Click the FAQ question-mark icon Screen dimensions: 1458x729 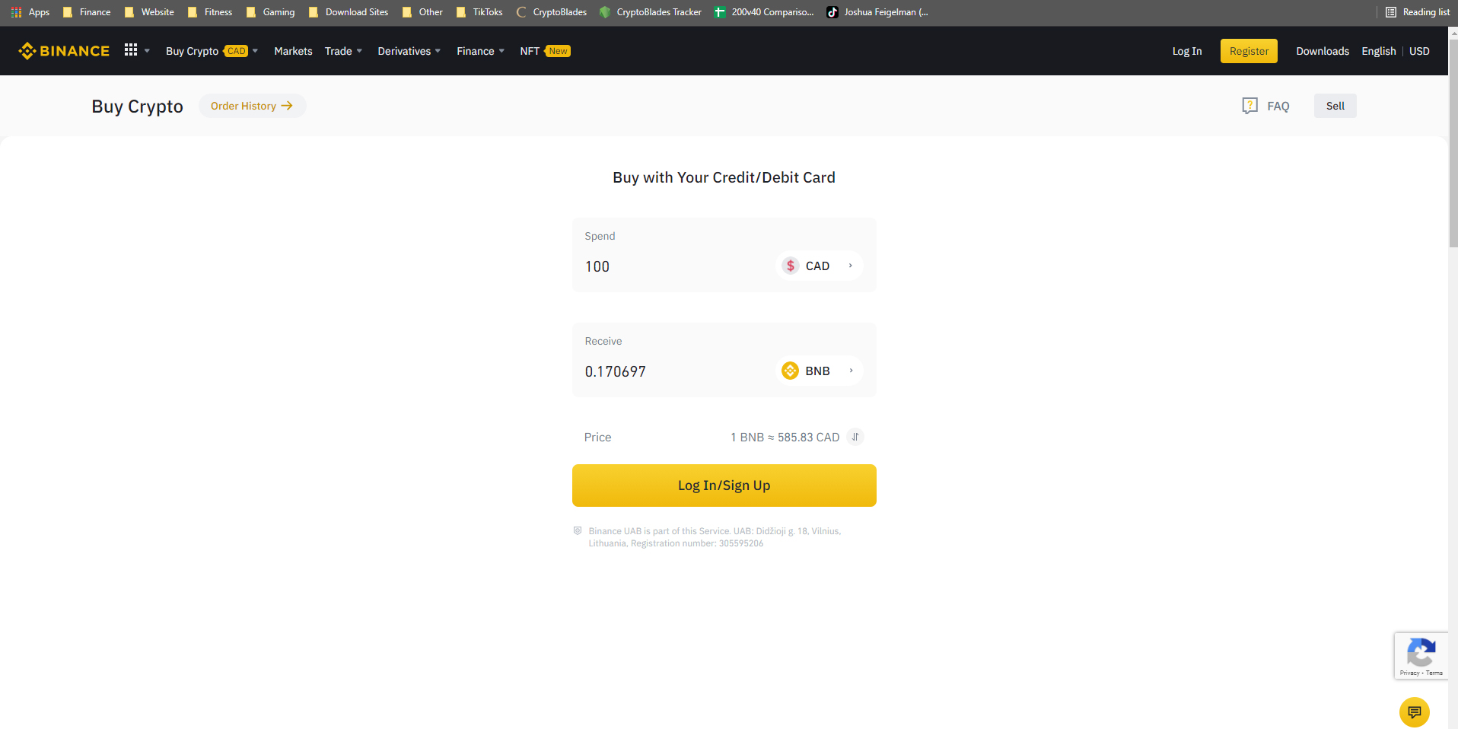1249,106
